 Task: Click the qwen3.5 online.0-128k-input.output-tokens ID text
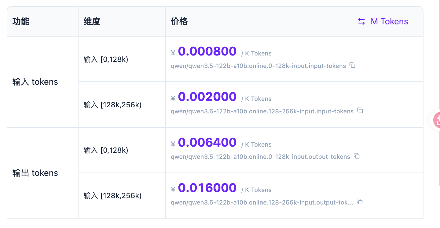click(x=260, y=157)
